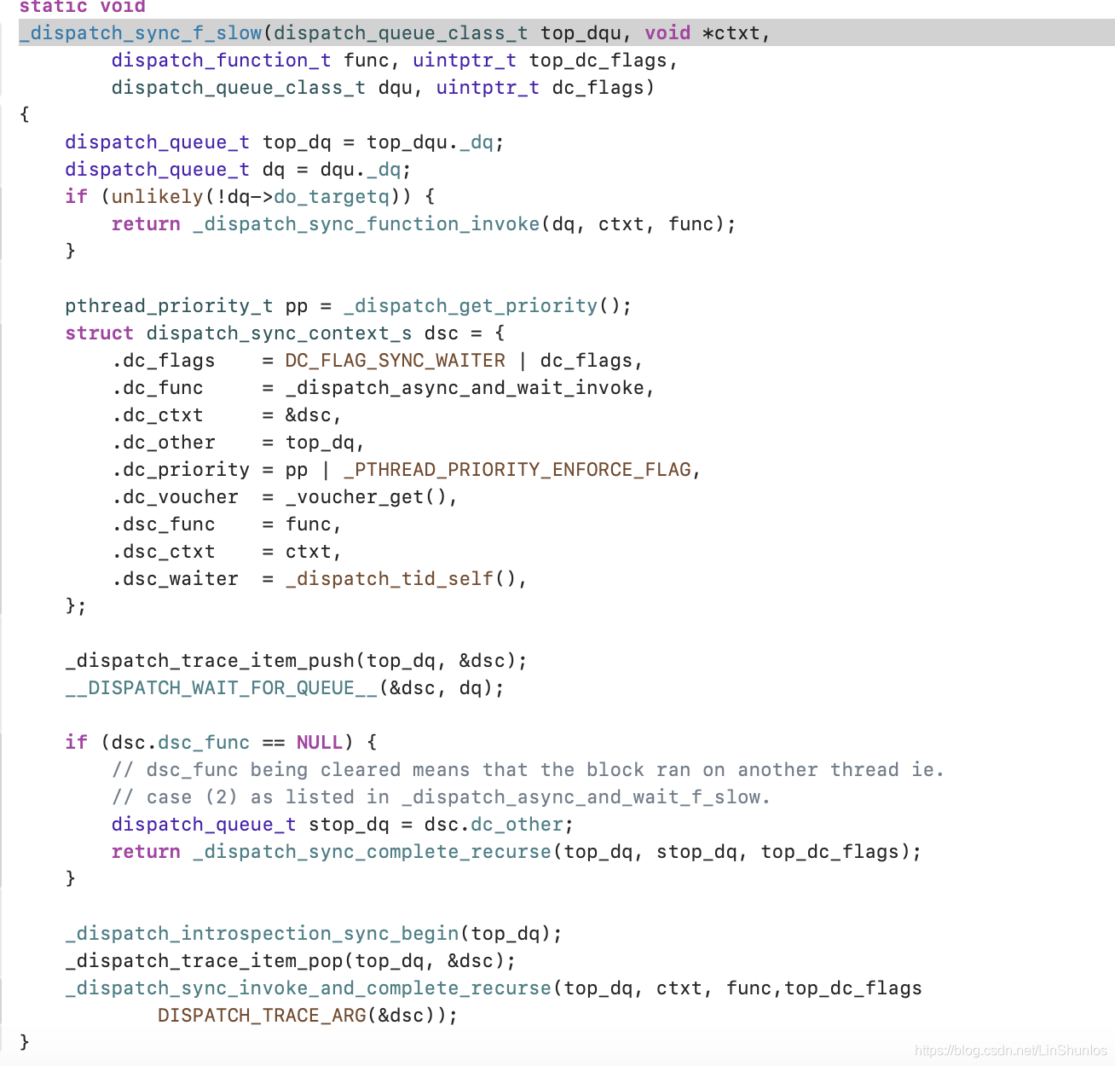Click _dispatch_trace_item_push call
This screenshot has width=1115, height=1066.
(x=210, y=661)
